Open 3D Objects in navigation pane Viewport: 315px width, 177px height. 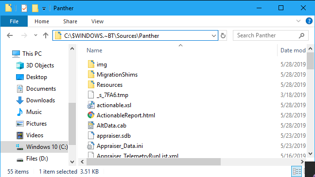40,65
